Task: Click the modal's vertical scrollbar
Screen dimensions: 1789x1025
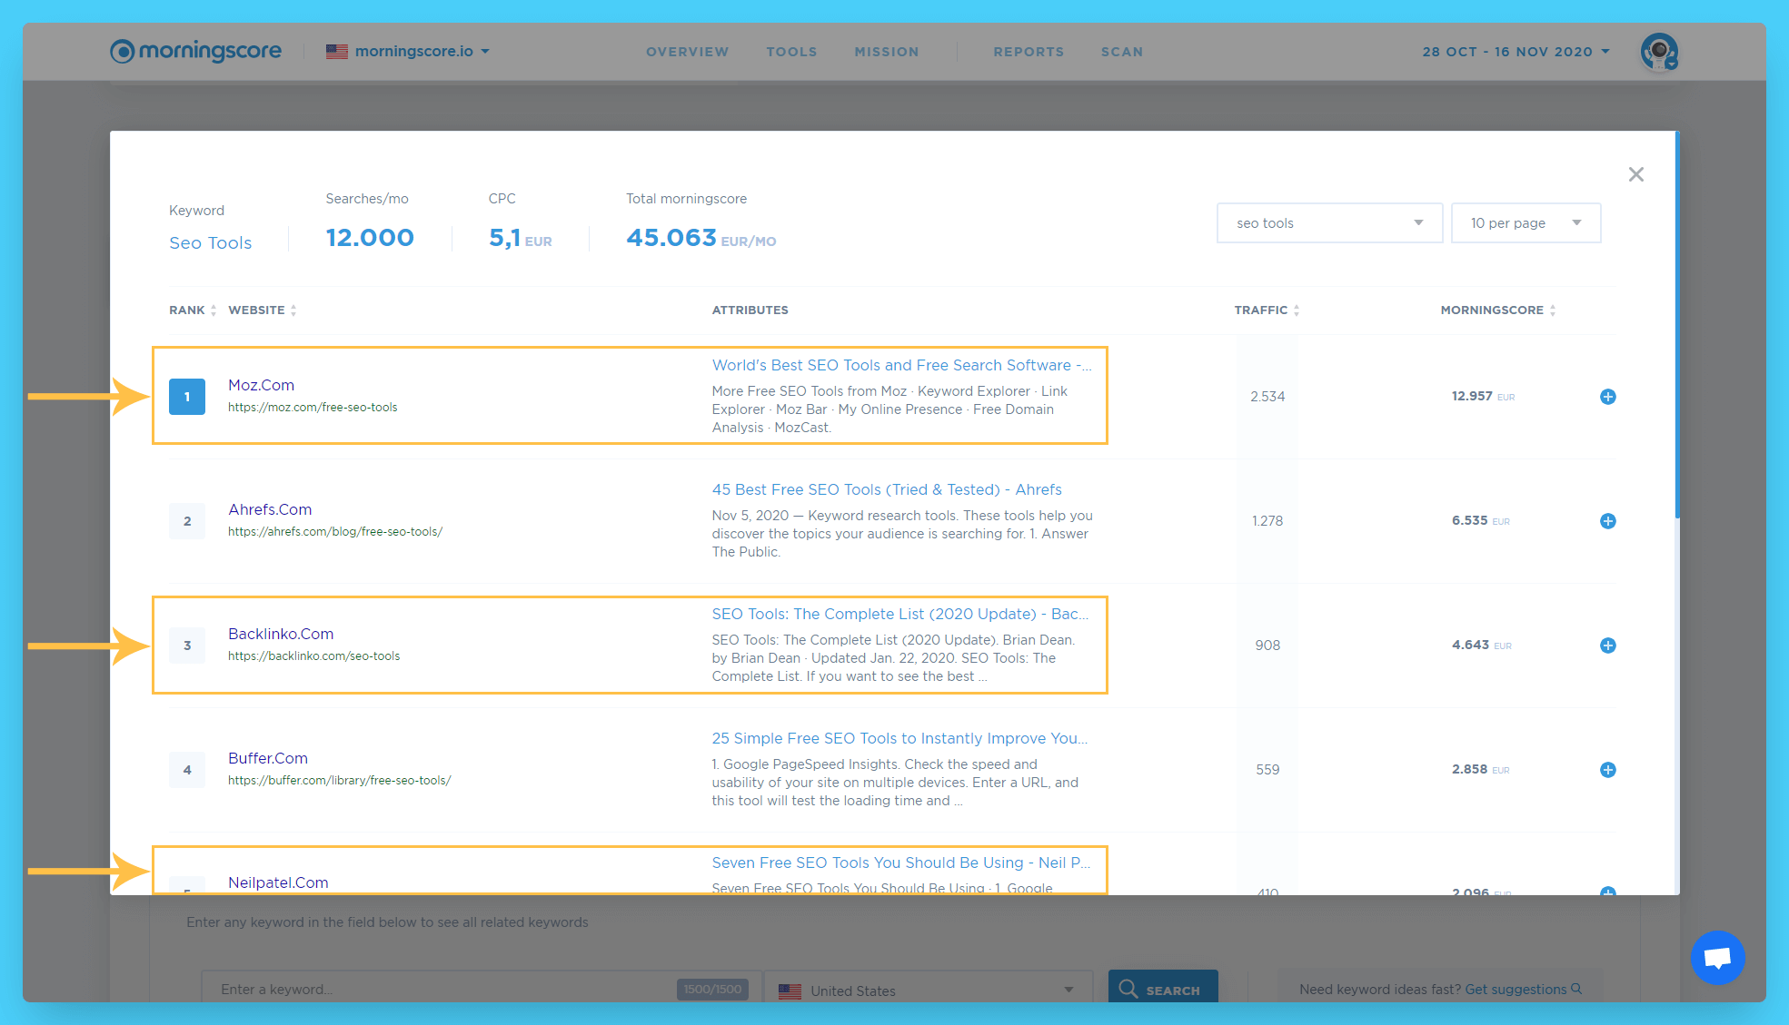Action: 1676,327
